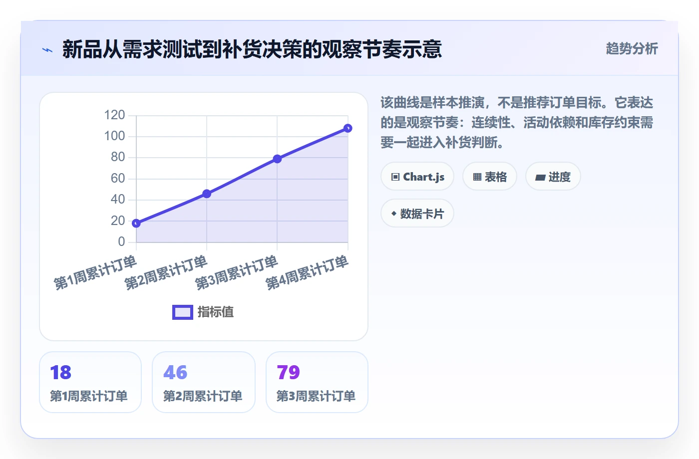The width and height of the screenshot is (699, 459).
Task: Select the 数据卡片 tag
Action: click(417, 214)
